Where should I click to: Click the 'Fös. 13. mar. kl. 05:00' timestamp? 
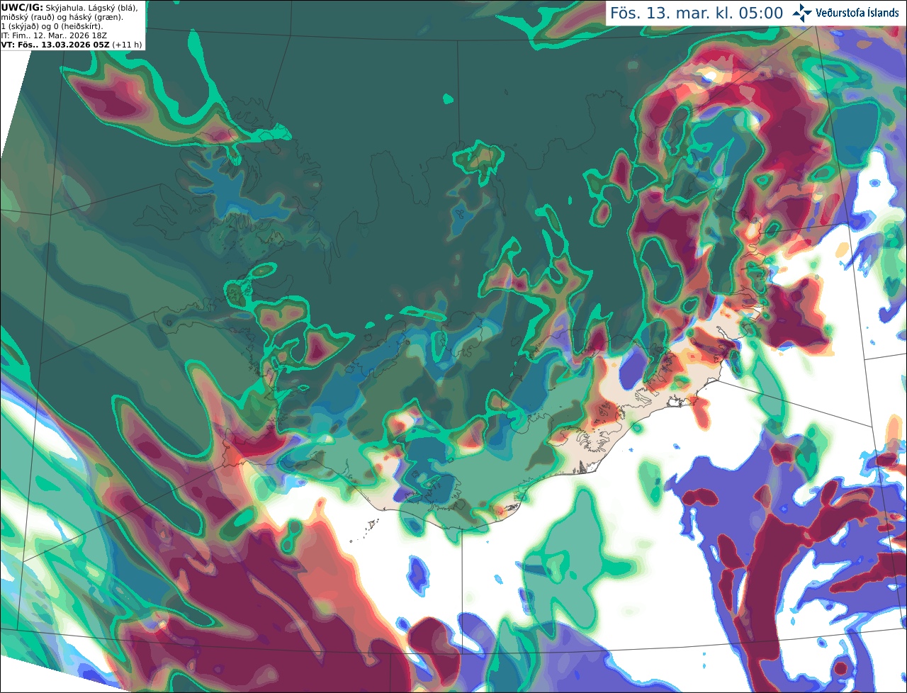697,13
